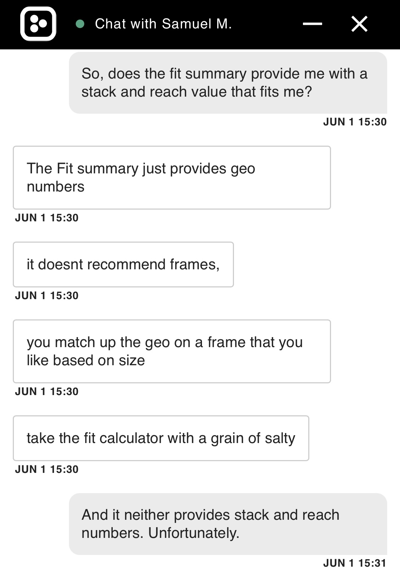
Task: Click empty header space left of minimize button
Action: point(267,24)
